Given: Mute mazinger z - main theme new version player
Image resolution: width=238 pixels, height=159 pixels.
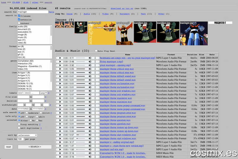Looking at the screenshot, I should [x=90, y=146].
